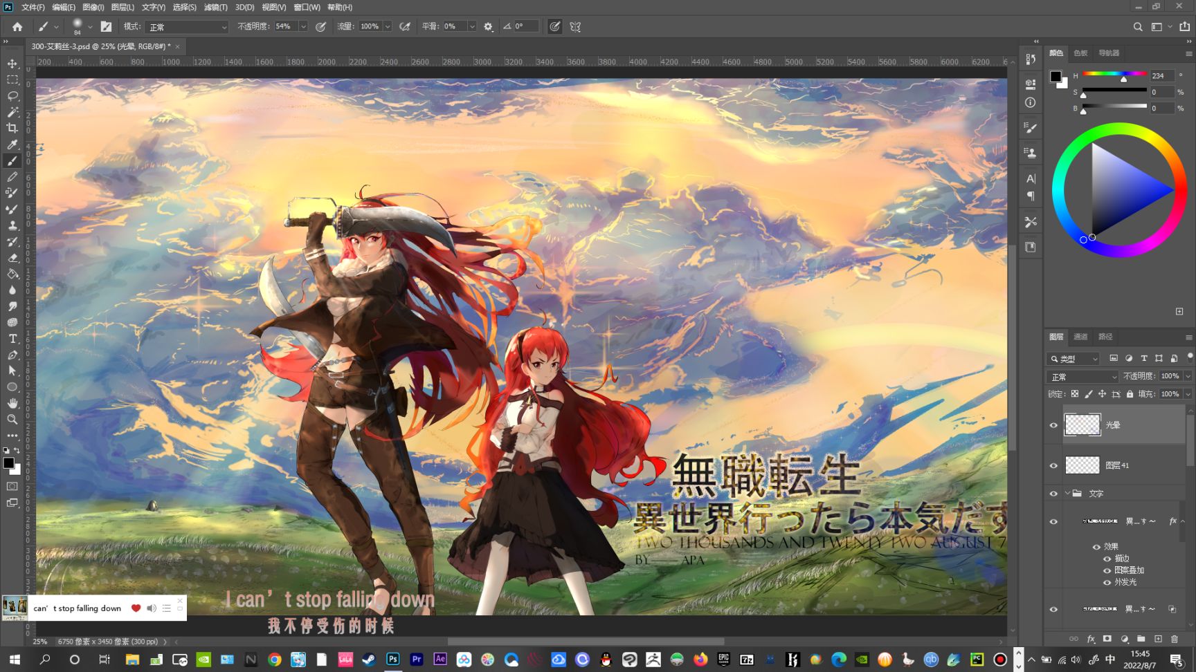Screen dimensions: 1196x672
Task: Open the Smudge tool
Action: coord(12,306)
